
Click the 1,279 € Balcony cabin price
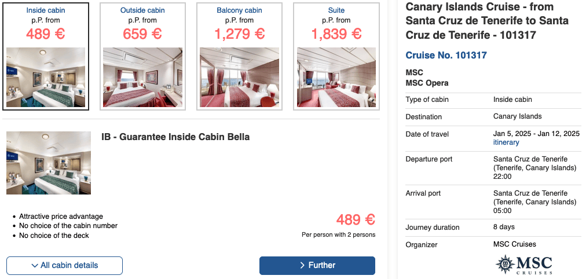(x=239, y=34)
